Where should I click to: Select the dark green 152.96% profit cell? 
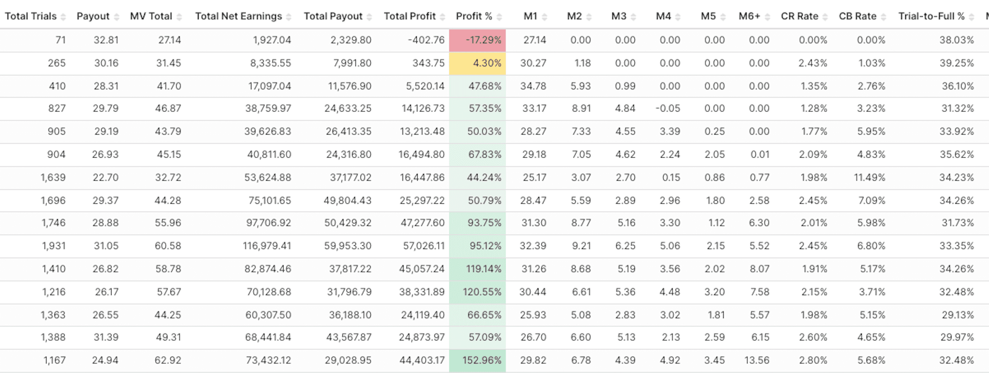pos(477,360)
